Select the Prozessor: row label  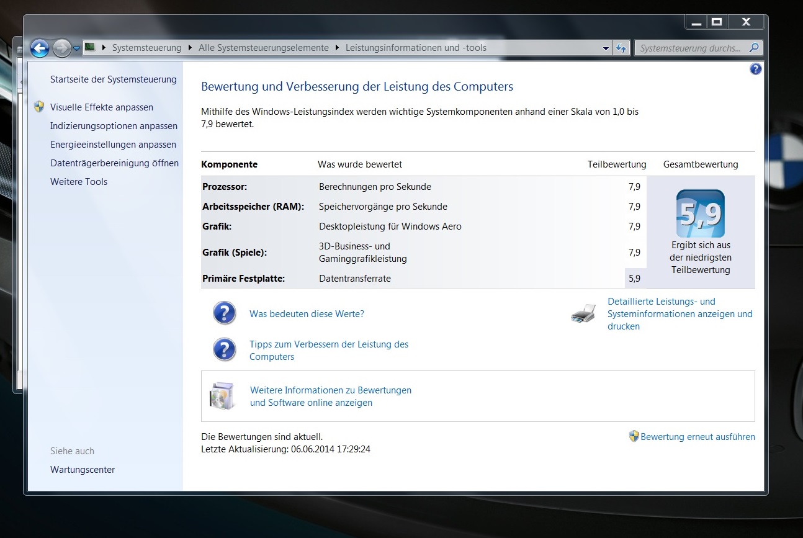point(225,187)
